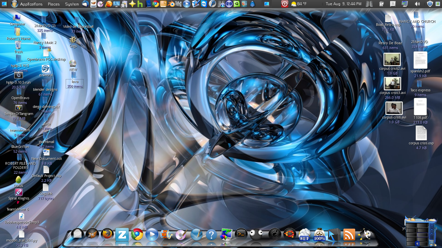Select the motion_trail_301.py file
This screenshot has height=248, width=442.
tap(22, 239)
